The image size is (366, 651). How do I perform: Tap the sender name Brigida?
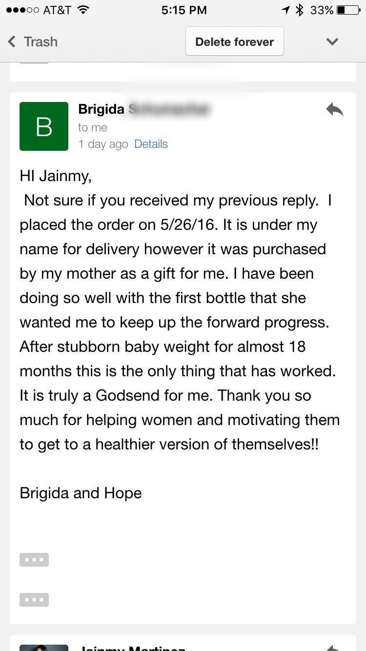point(101,109)
